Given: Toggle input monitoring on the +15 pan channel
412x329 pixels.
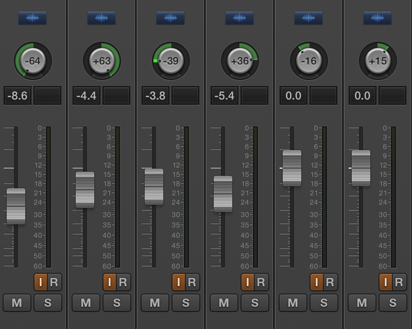Looking at the screenshot, I should (x=386, y=282).
